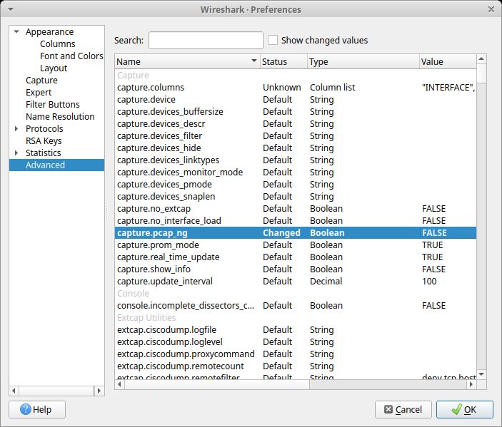Select capture.devices_snaplen row
Viewport: 502px width, 427px height.
(x=296, y=197)
